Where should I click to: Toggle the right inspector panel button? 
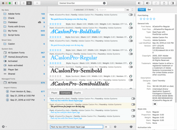click(172, 3)
